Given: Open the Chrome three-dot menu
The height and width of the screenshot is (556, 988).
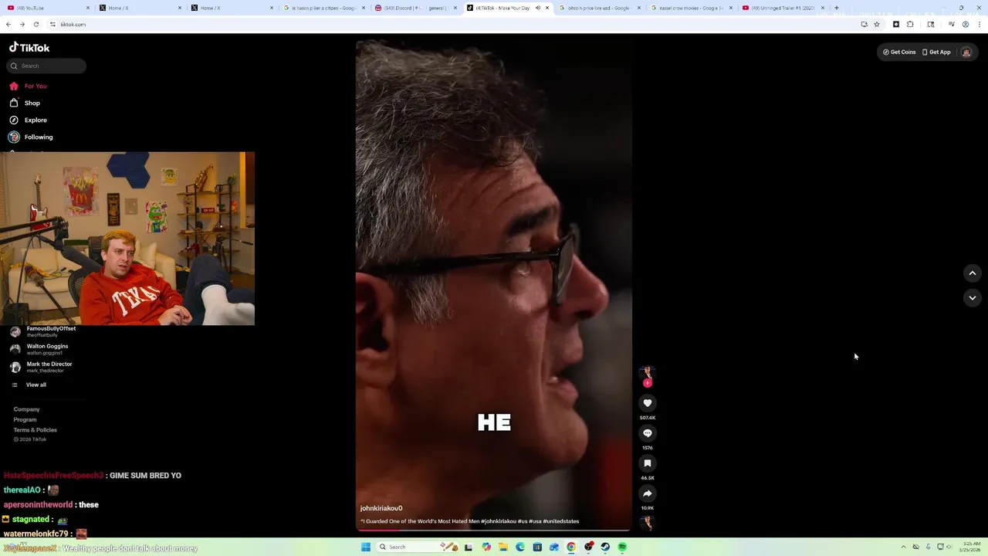Looking at the screenshot, I should coord(980,24).
